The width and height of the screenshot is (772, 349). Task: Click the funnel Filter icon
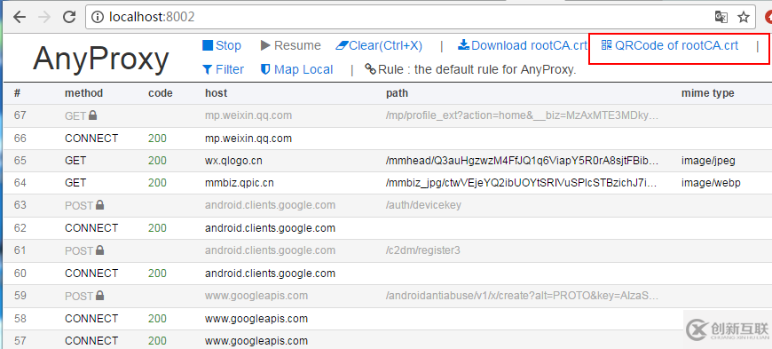(208, 69)
